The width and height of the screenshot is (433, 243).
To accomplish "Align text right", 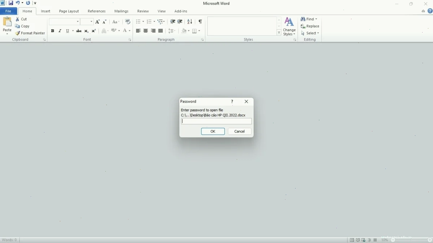I will [x=153, y=31].
